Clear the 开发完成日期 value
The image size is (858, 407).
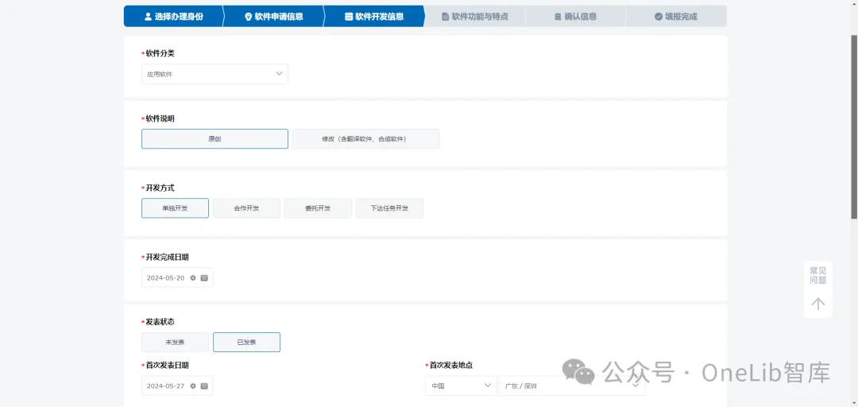pyautogui.click(x=192, y=277)
